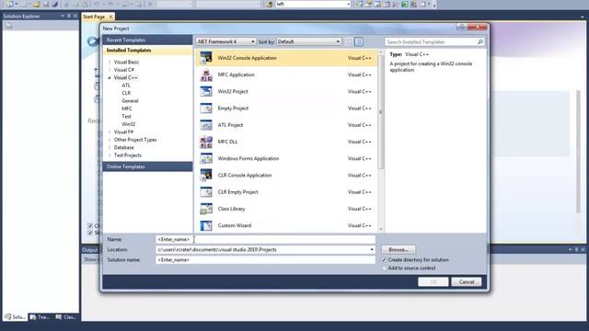
Task: Switch to the Start Page tab
Action: tap(94, 17)
